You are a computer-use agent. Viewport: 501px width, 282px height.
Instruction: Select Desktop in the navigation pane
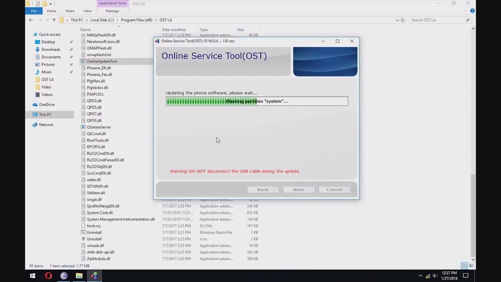pos(48,42)
